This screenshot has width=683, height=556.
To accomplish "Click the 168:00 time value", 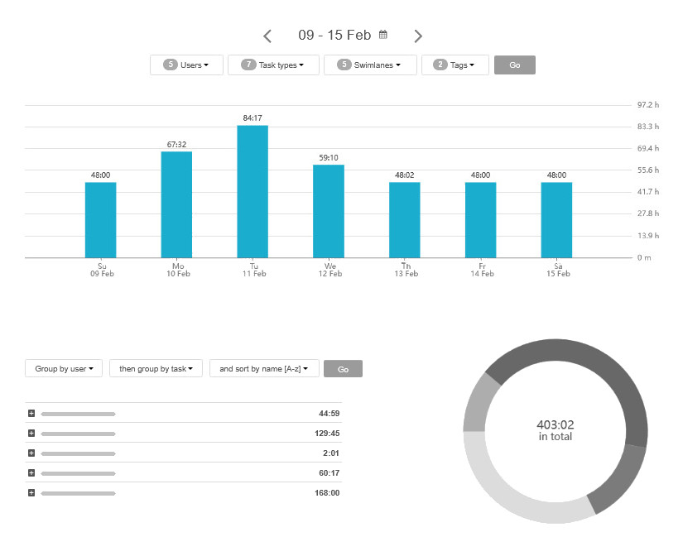I will click(327, 493).
